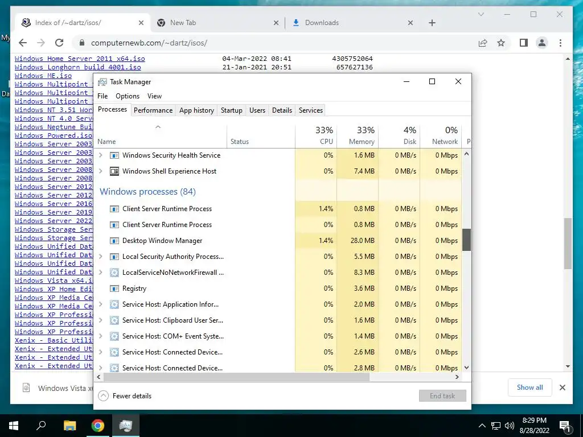Switch to the Users tab

click(x=257, y=110)
